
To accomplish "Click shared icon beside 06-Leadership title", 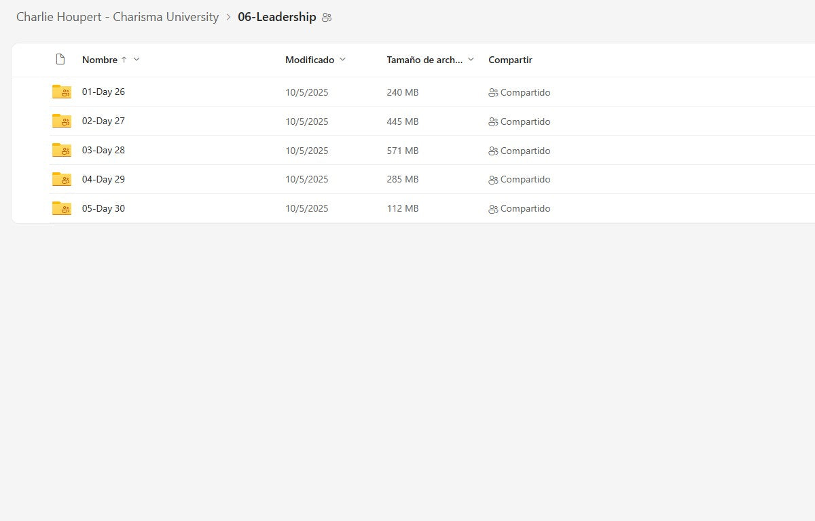I will [x=327, y=18].
